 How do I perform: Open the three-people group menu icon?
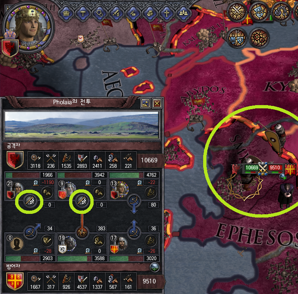pyautogui.click(x=183, y=13)
